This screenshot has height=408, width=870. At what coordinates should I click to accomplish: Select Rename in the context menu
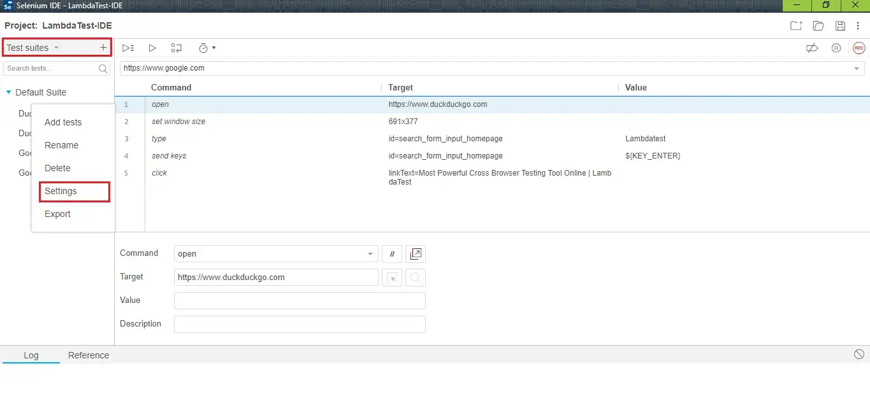click(61, 145)
